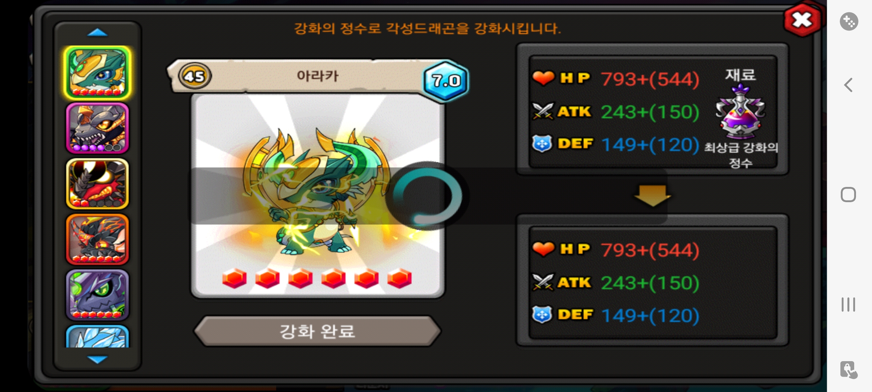Tap the 강화 완료 button
Image resolution: width=872 pixels, height=392 pixels.
click(318, 331)
